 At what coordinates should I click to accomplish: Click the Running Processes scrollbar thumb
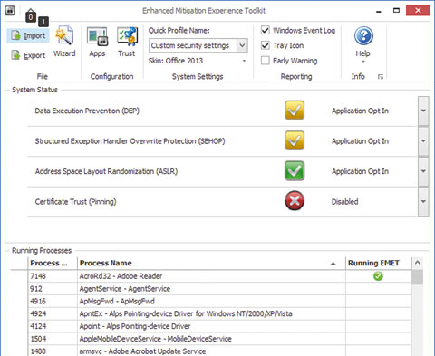(418, 277)
